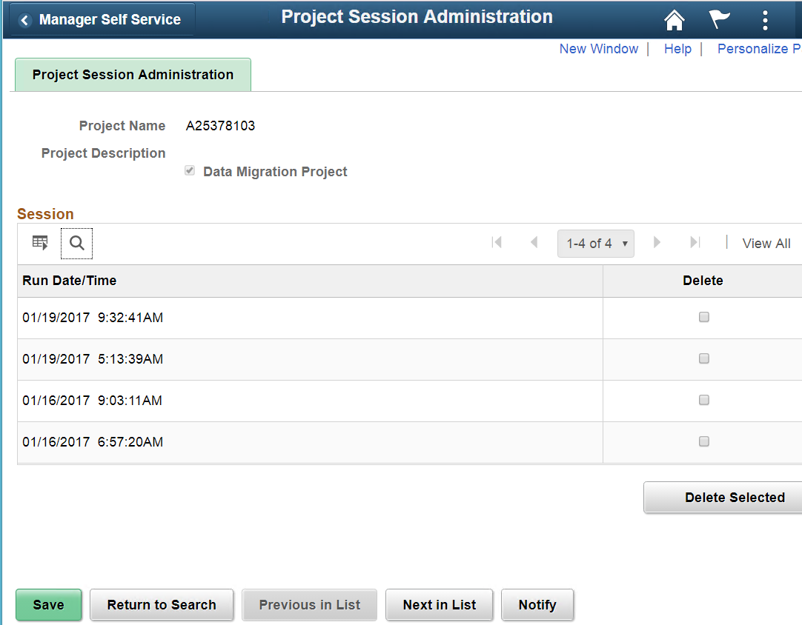Select the Project Session Administration tab
802x625 pixels.
tap(133, 75)
